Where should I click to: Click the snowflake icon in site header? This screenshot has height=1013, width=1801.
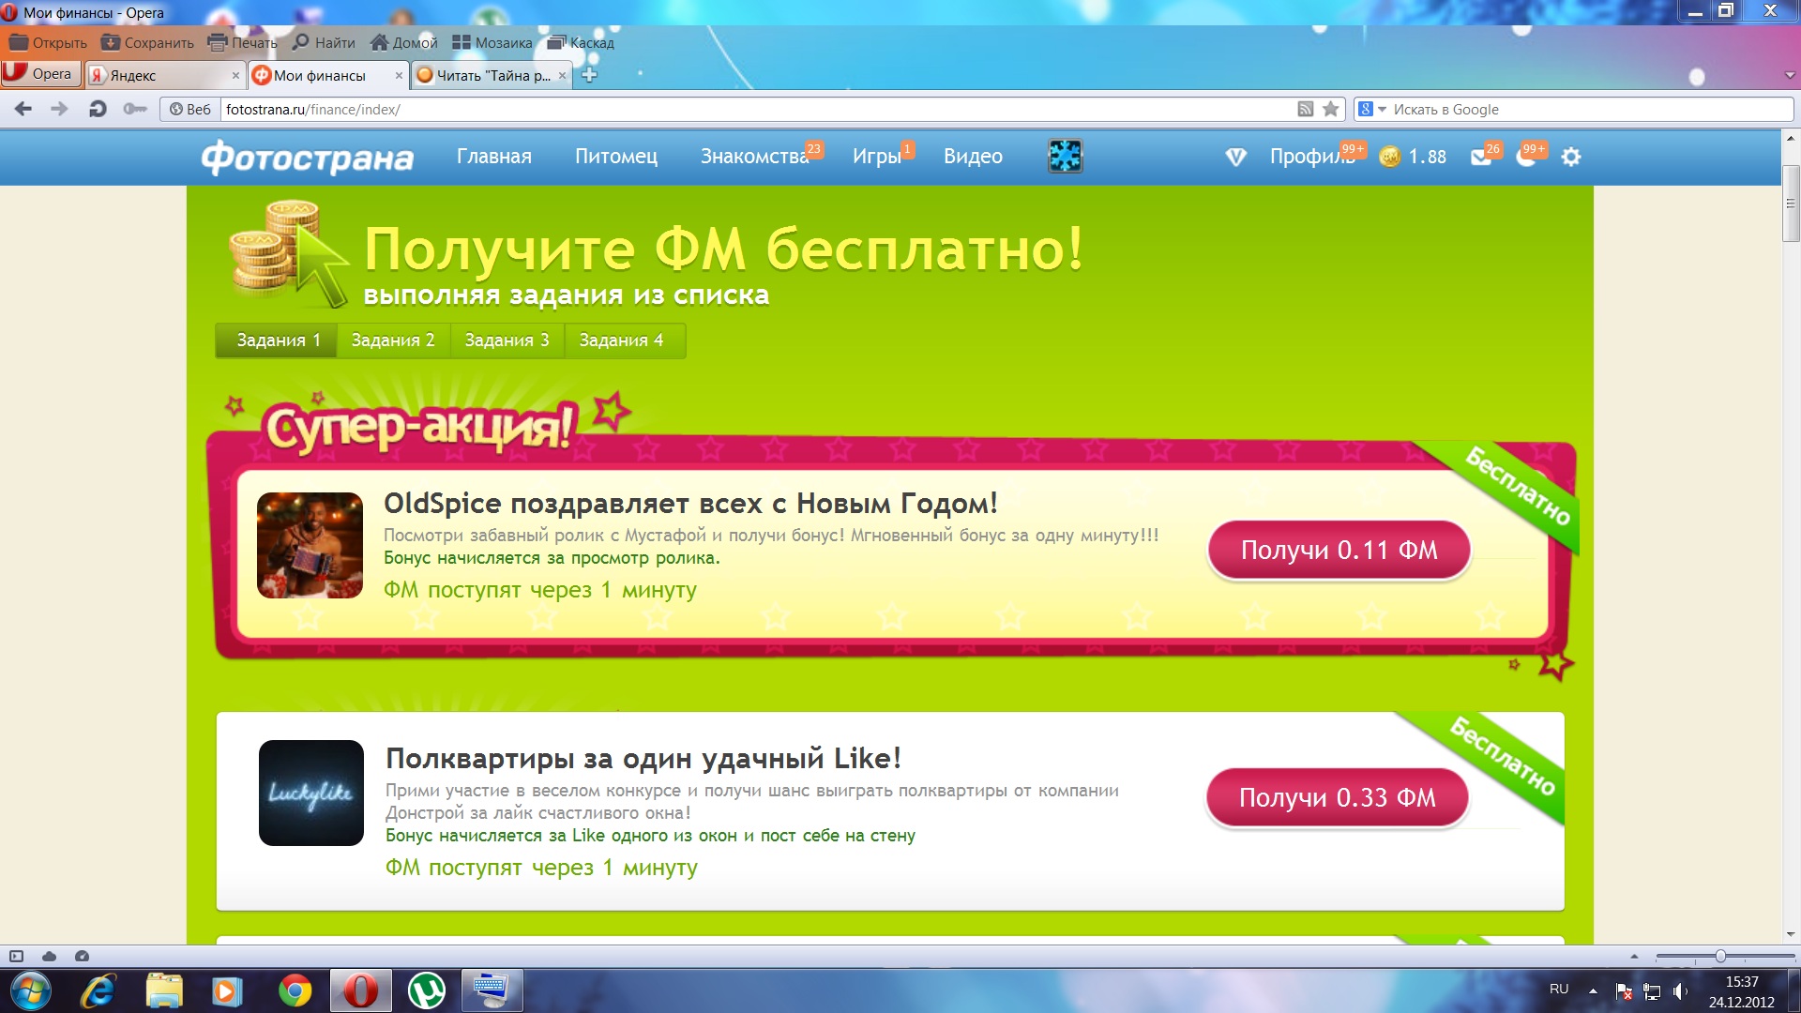point(1065,156)
